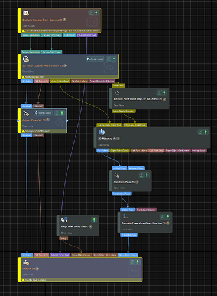
Task: Select the Transformed Poses output port
Action: point(122,194)
